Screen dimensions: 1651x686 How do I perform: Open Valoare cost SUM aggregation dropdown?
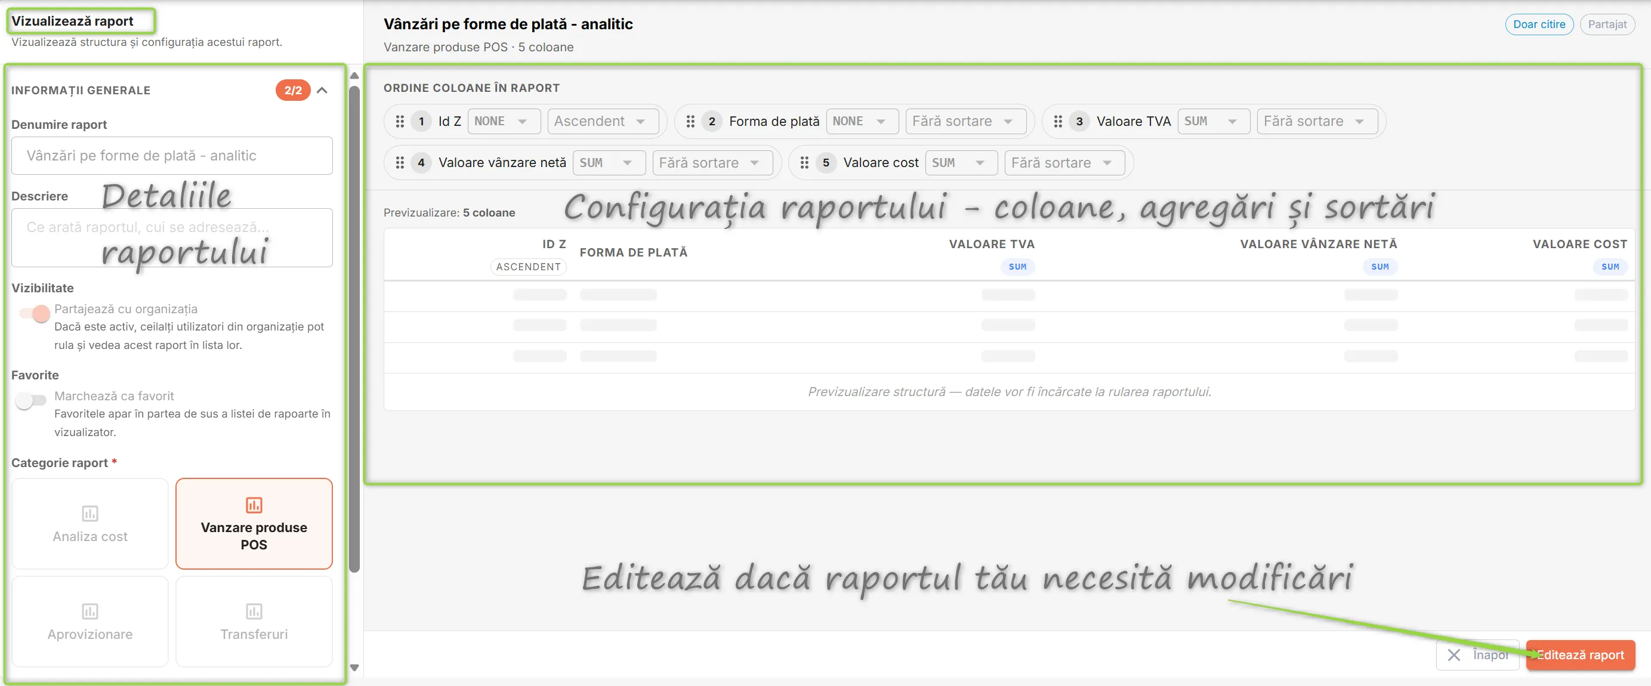961,163
